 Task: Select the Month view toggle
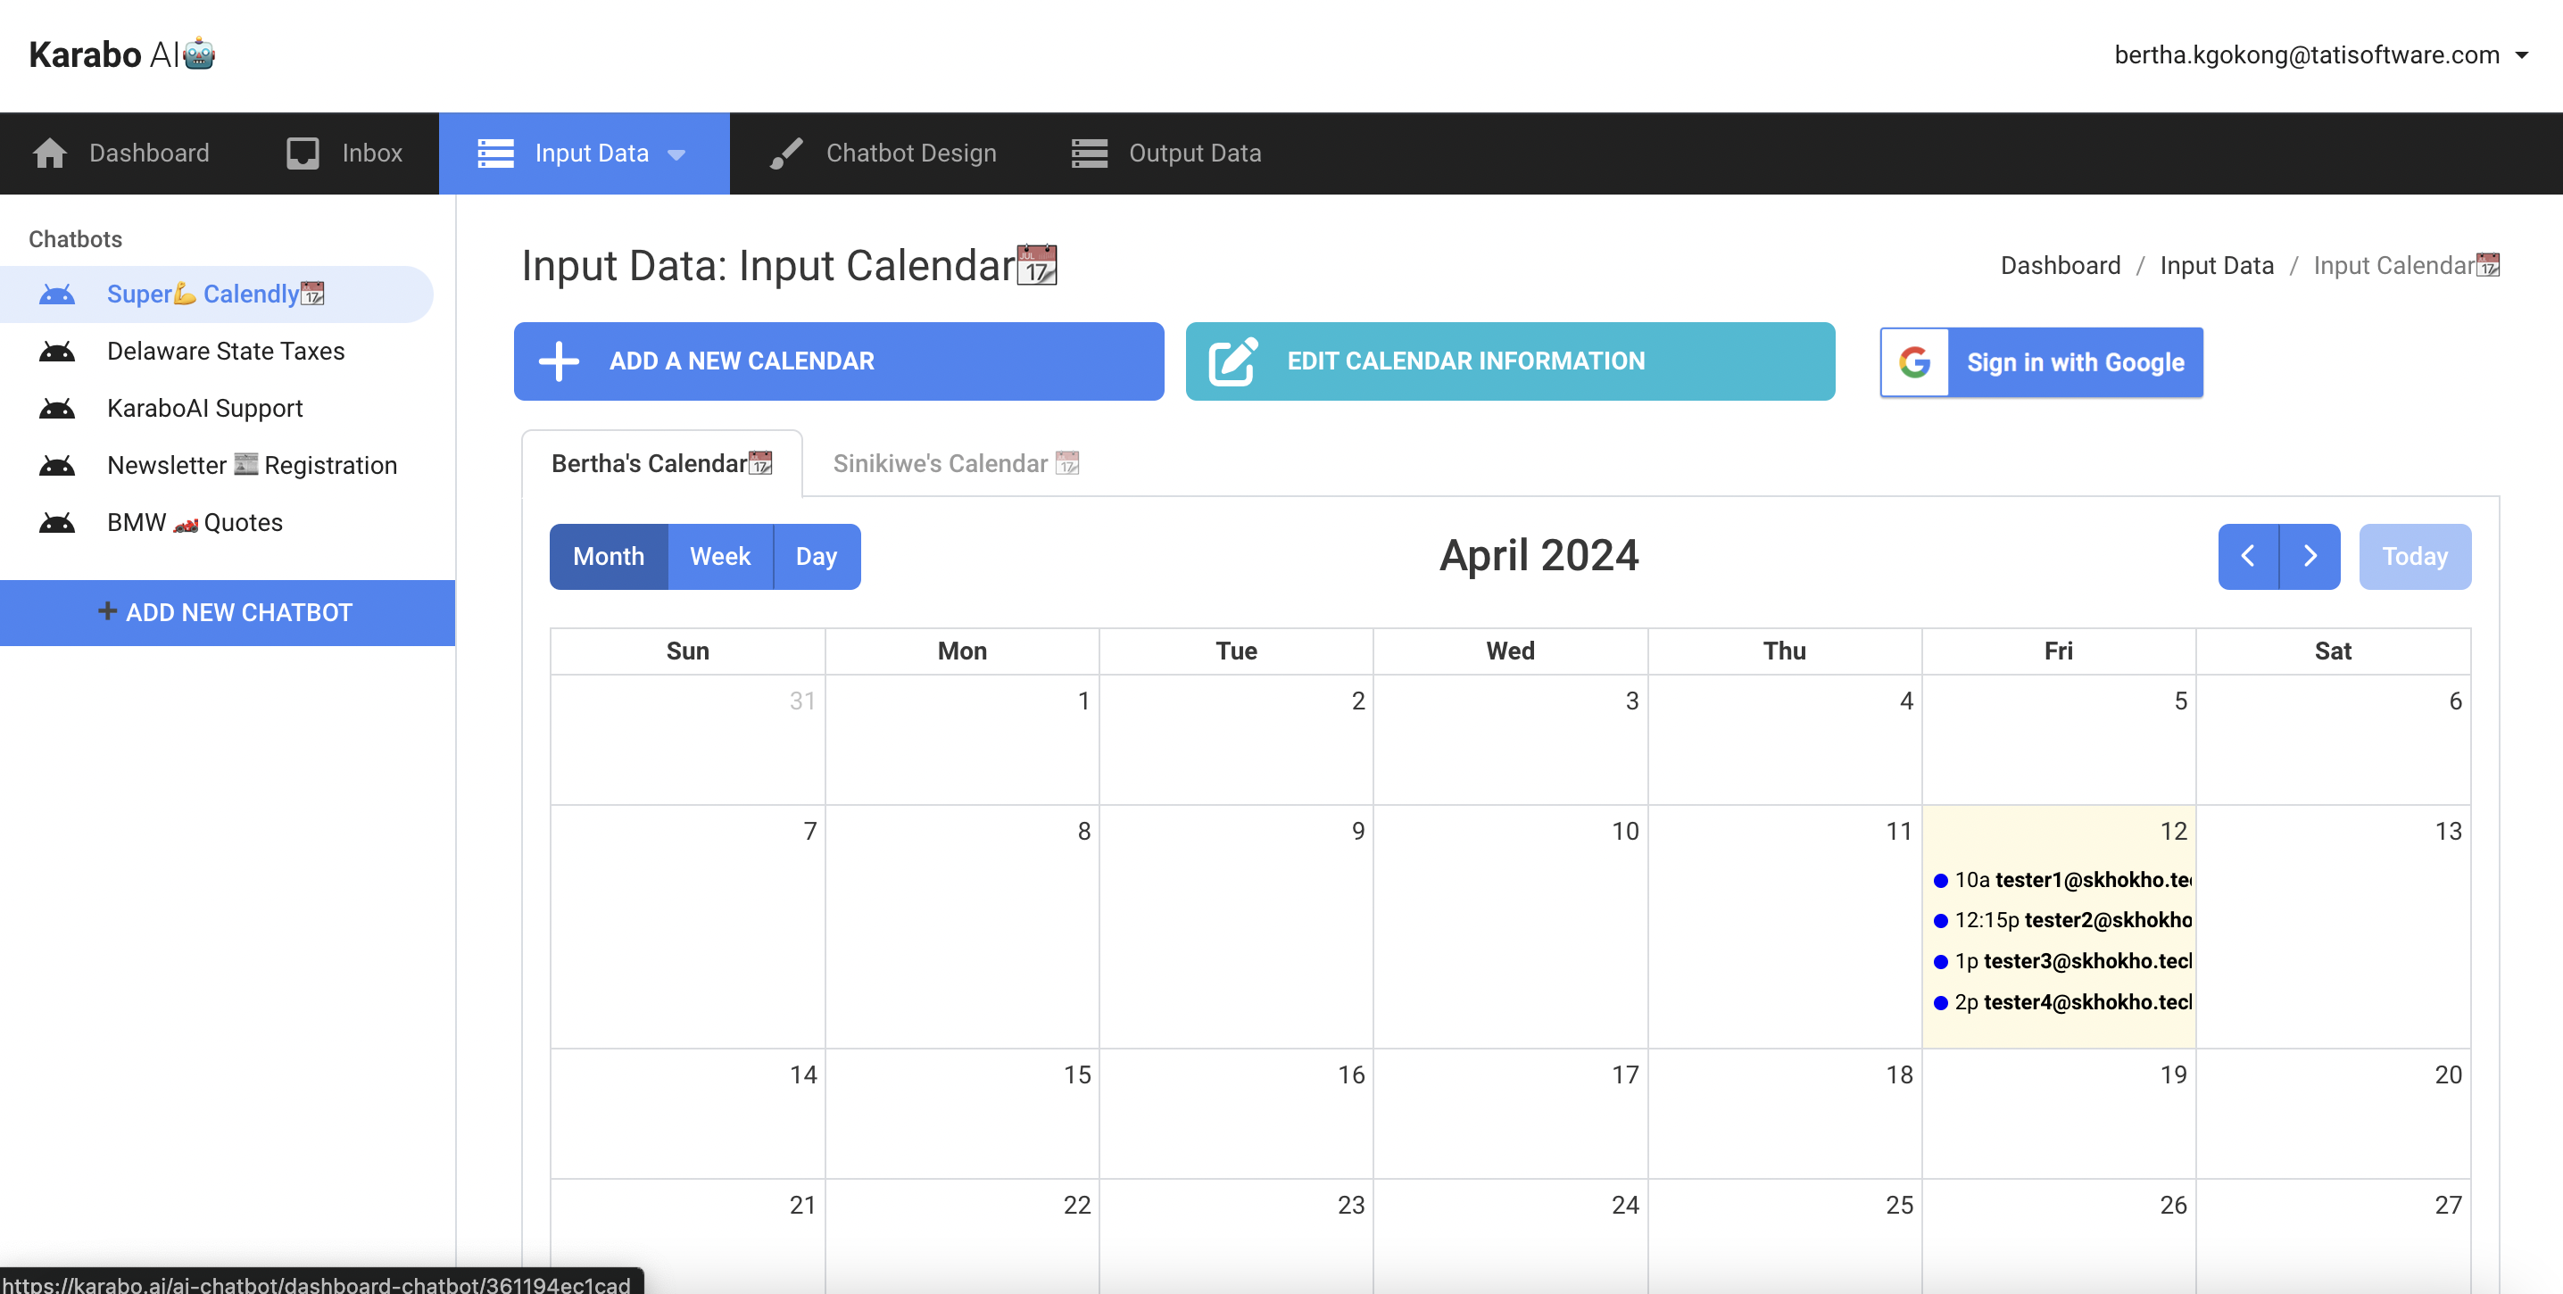tap(608, 556)
